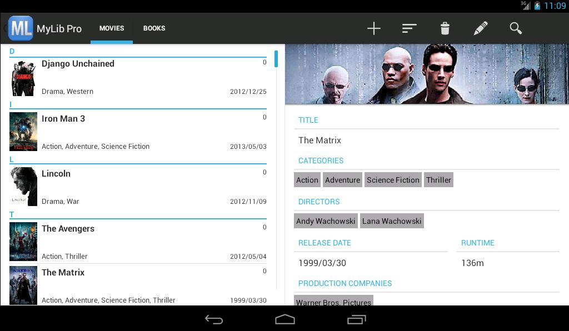The height and width of the screenshot is (331, 569).
Task: Open search with magnifier icon
Action: [516, 28]
